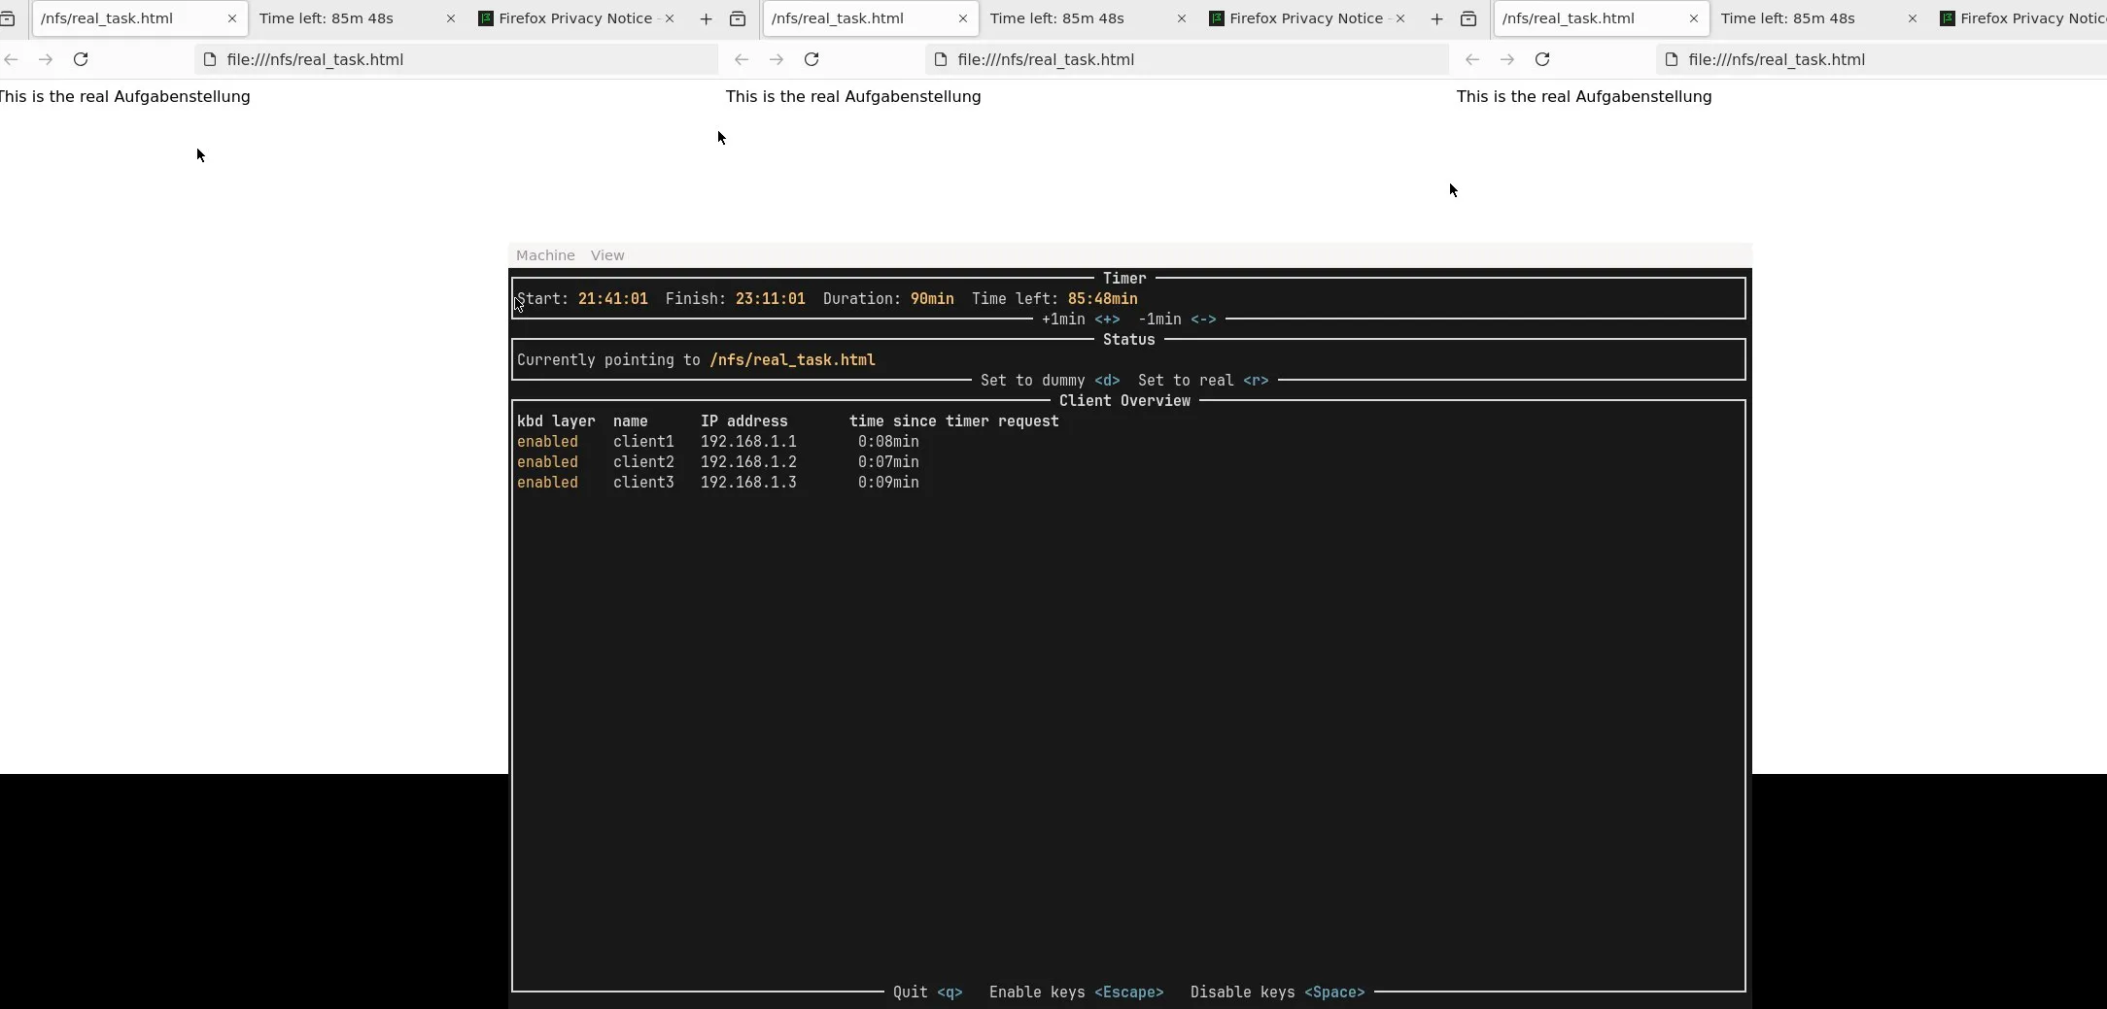The image size is (2107, 1009).
Task: Close real_task.html tab in second browser
Action: 963,18
